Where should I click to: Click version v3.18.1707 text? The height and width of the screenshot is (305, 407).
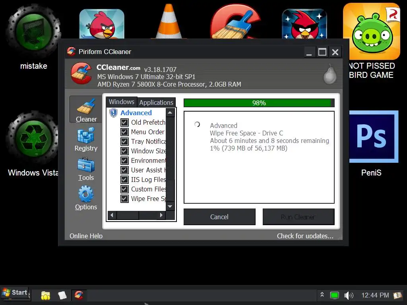160,69
